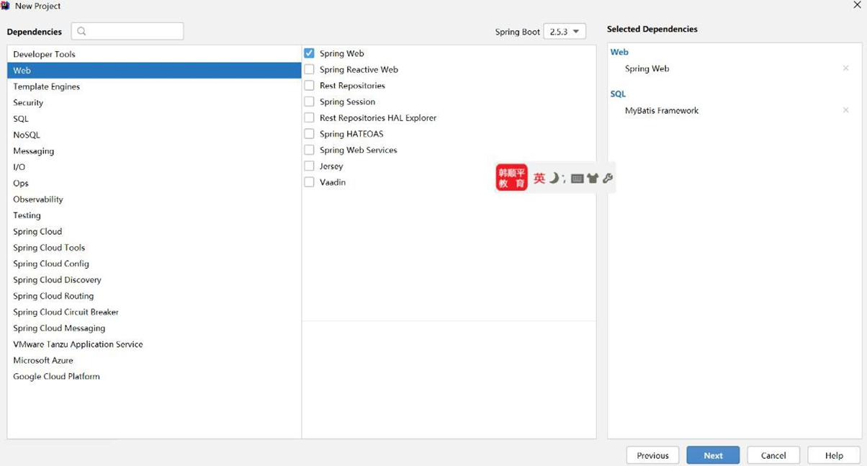Click the search magnifier icon in Dependencies field
This screenshot has width=867, height=466.
[81, 31]
